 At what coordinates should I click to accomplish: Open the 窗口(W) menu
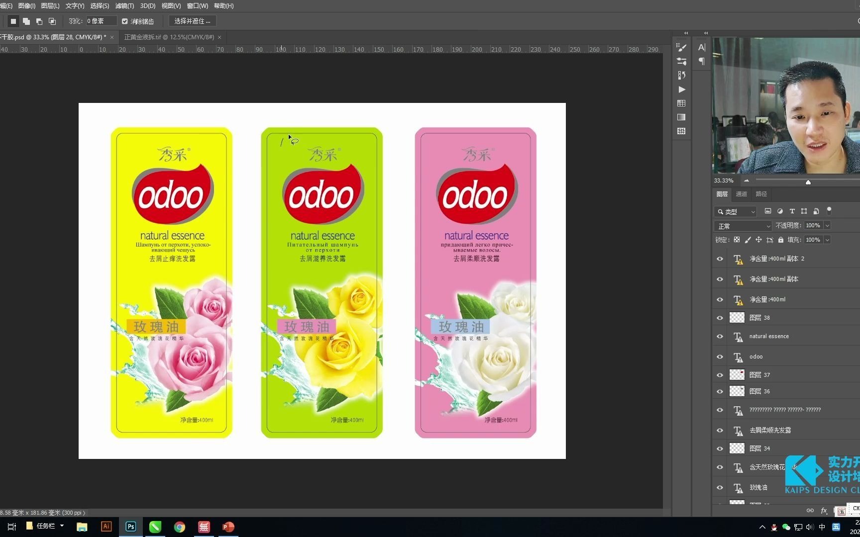198,5
